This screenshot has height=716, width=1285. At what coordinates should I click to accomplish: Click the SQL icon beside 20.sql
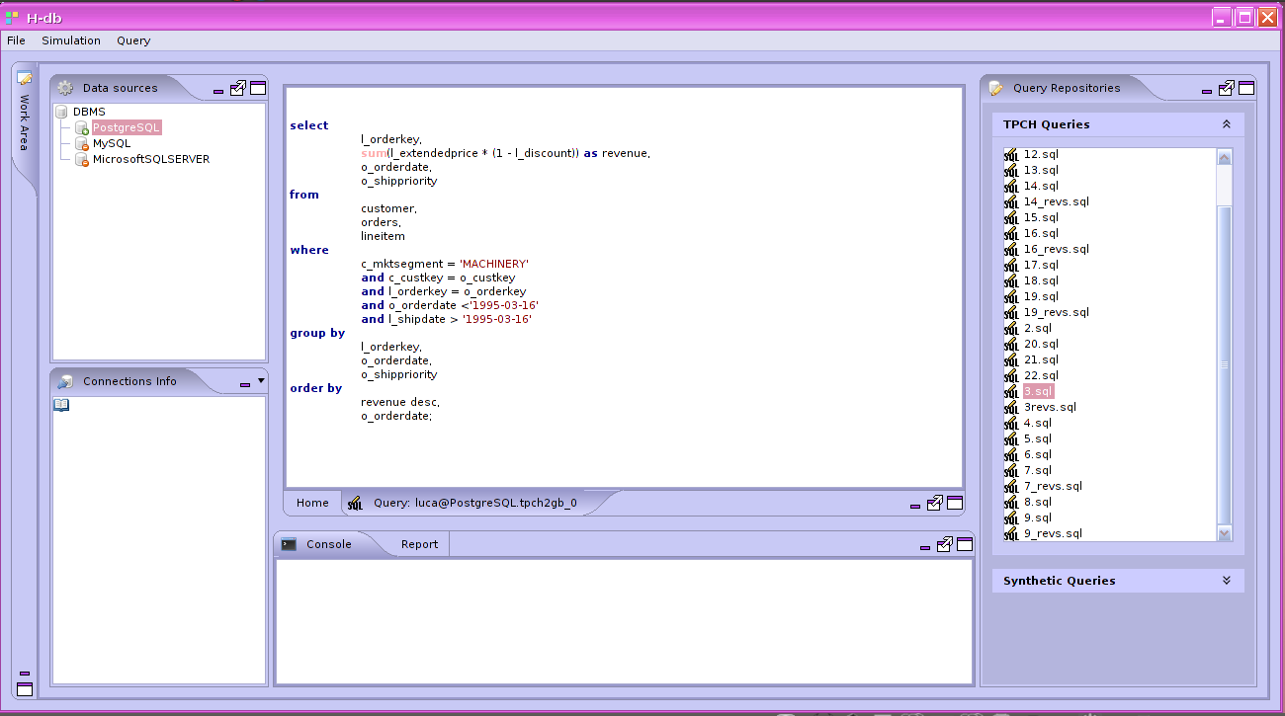(1011, 344)
